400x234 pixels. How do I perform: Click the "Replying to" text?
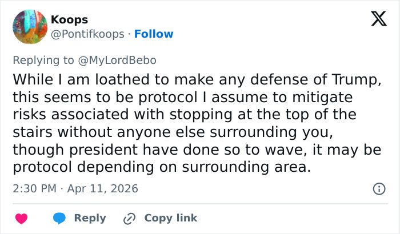46,59
